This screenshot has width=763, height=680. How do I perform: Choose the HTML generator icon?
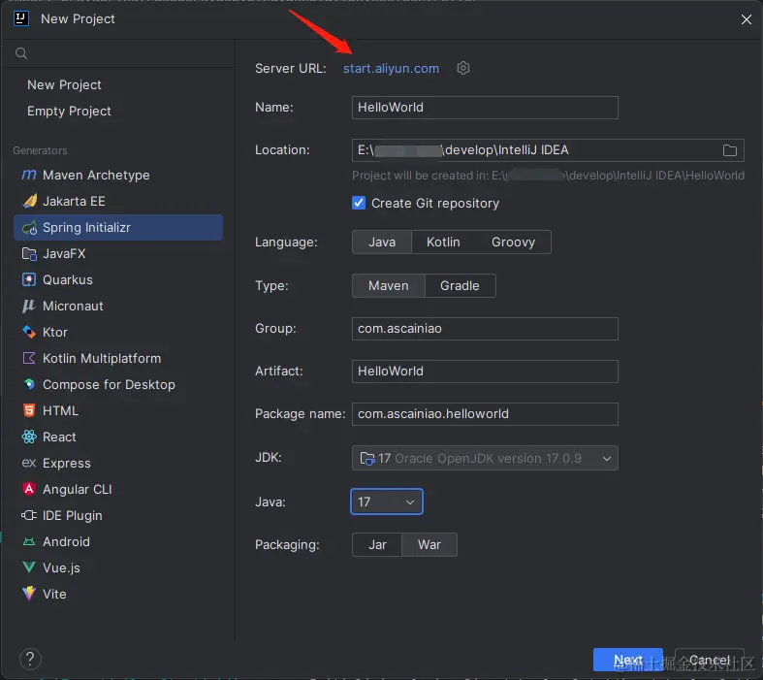tap(29, 410)
